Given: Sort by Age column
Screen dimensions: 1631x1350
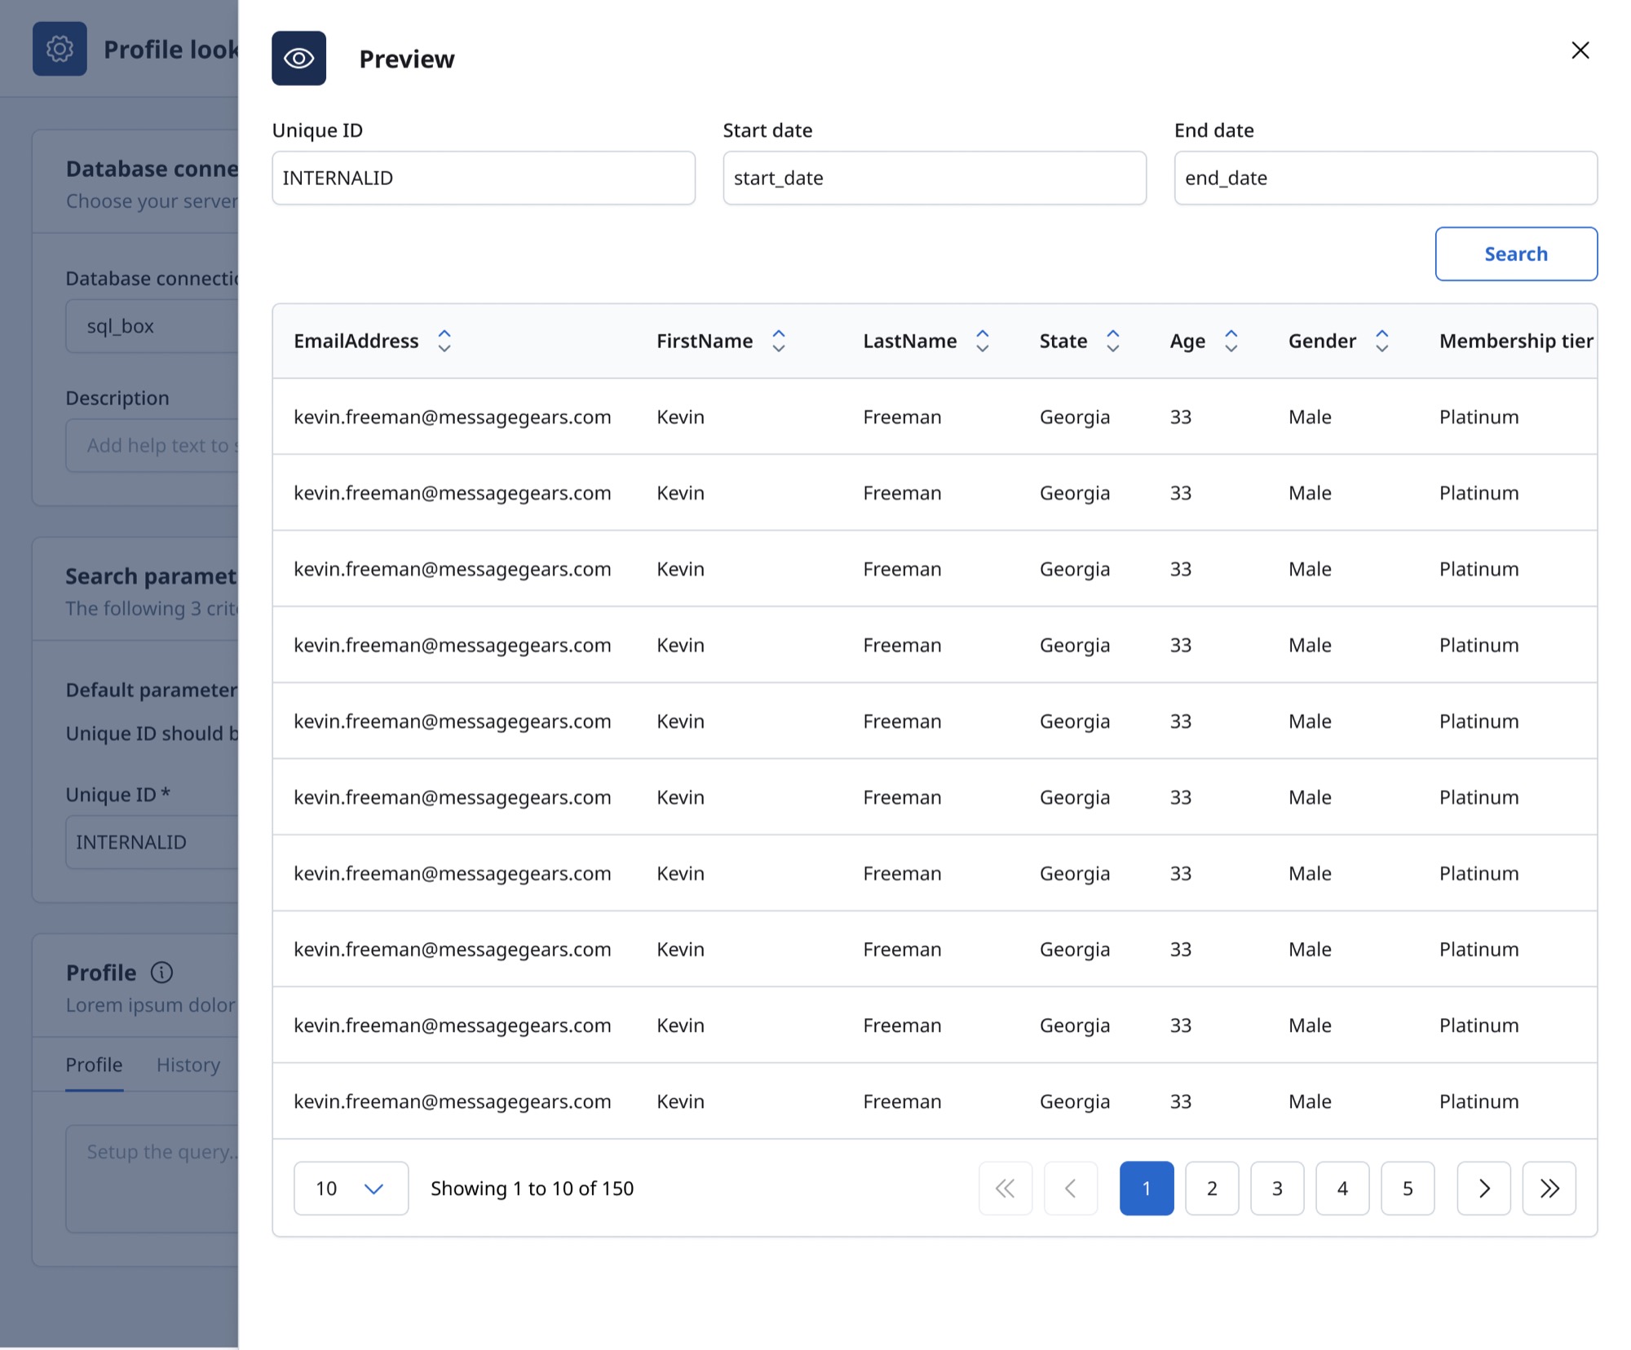Looking at the screenshot, I should 1231,341.
